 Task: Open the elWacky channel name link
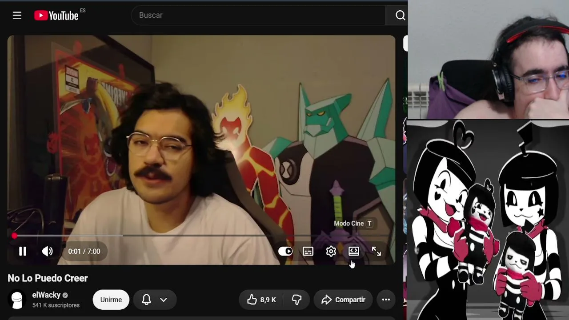tap(46, 295)
